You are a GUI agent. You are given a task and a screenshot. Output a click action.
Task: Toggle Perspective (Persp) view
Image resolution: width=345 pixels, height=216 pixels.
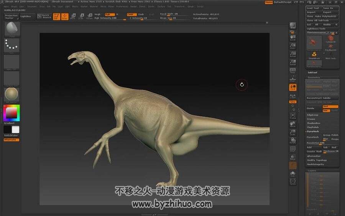292,71
